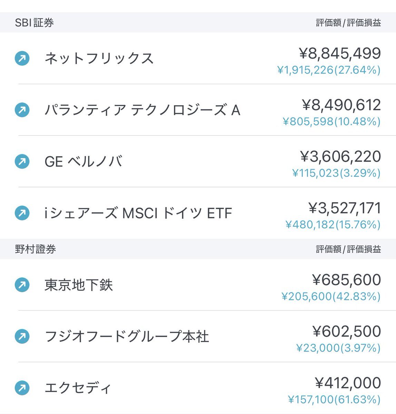Select the 東京地下鉄 stock name
The width and height of the screenshot is (396, 414).
pyautogui.click(x=79, y=285)
